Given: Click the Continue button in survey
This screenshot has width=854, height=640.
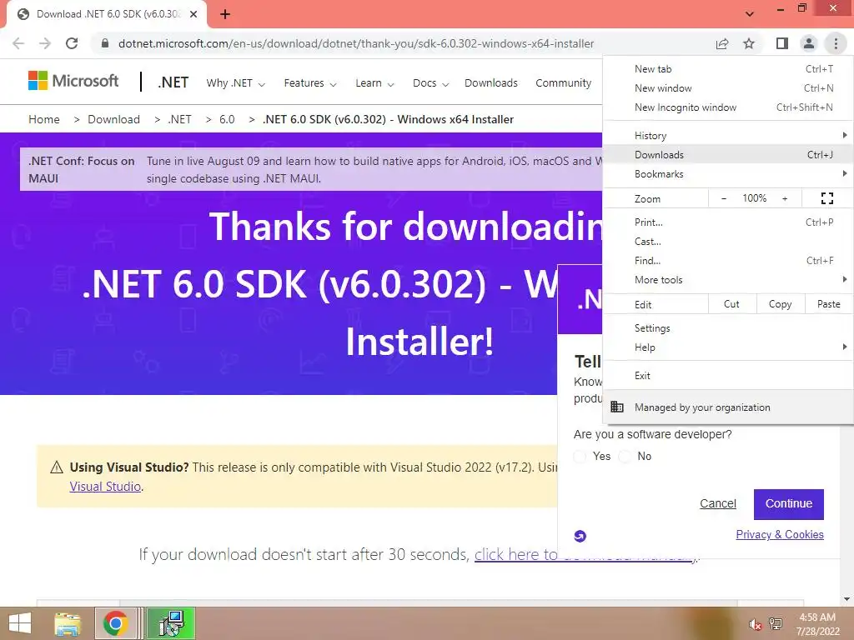Looking at the screenshot, I should 789,504.
